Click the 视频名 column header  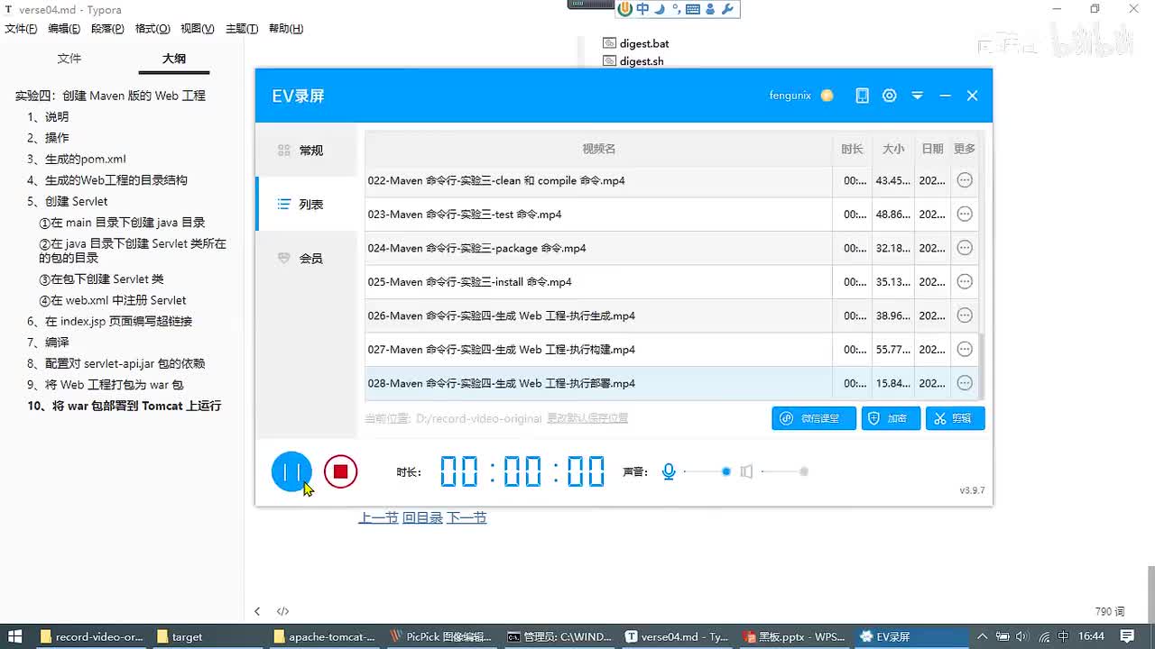598,149
